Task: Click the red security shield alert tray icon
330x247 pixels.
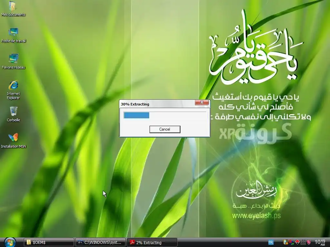Action: point(309,242)
